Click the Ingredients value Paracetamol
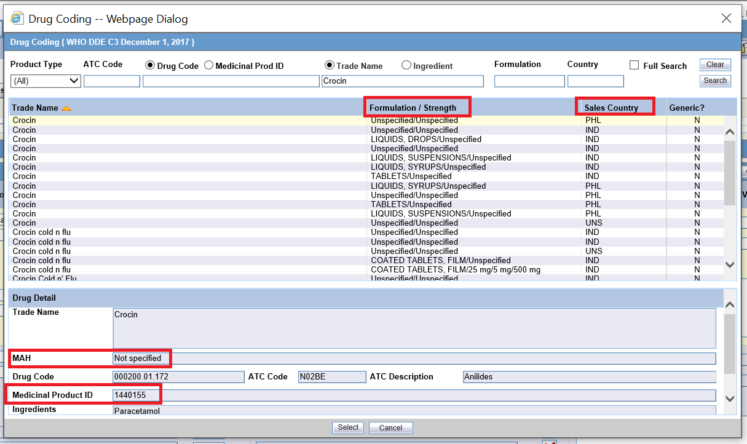747x444 pixels. click(x=414, y=410)
